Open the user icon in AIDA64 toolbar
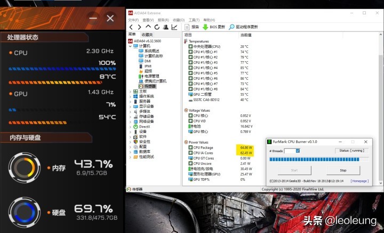384x233 pixels. 166,27
